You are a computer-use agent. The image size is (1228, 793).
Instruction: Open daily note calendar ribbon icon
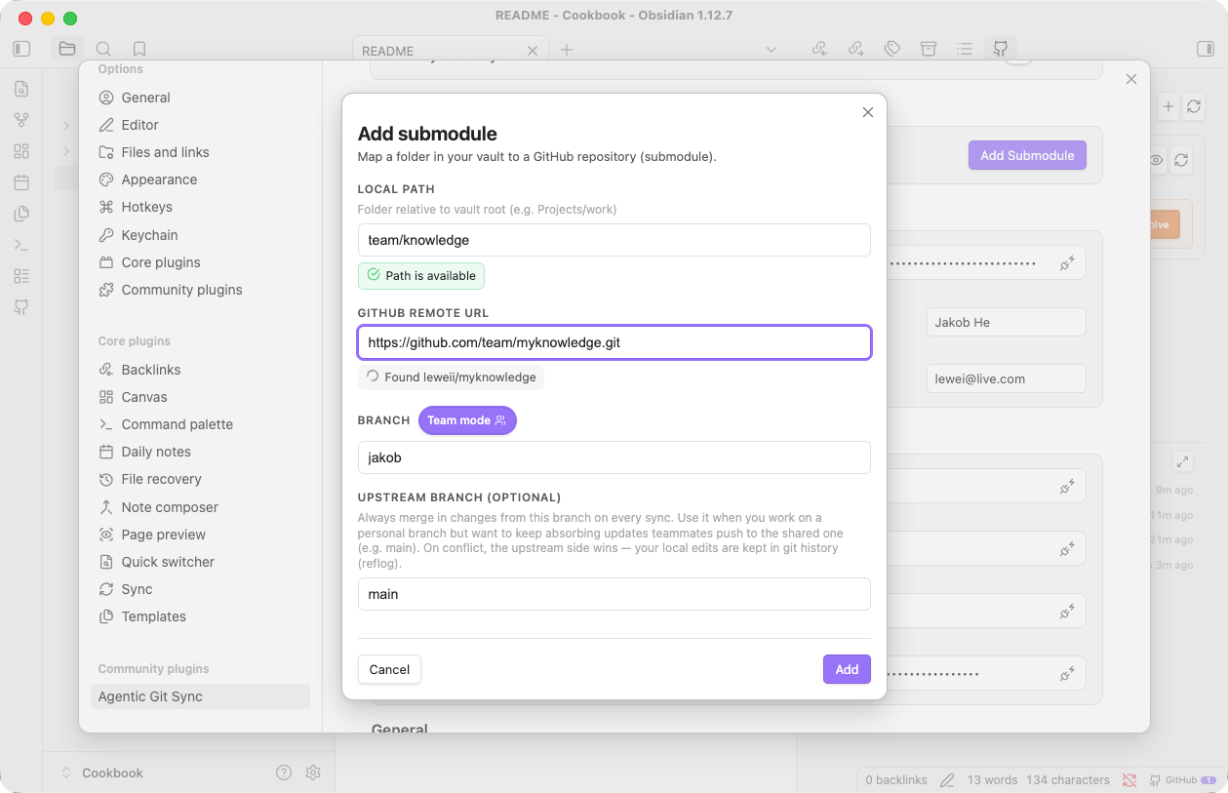coord(21,182)
